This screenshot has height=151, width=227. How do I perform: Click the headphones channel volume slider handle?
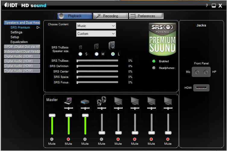pos(102,133)
